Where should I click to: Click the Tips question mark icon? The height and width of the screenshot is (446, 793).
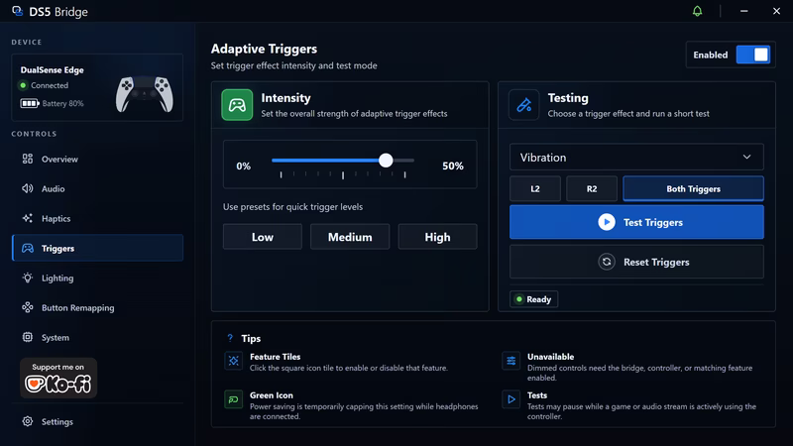230,338
